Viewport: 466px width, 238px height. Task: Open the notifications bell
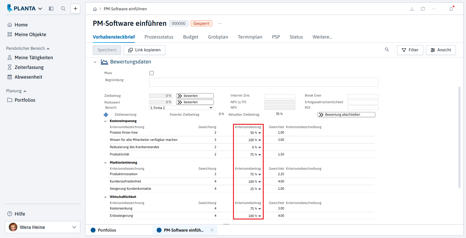pos(451,9)
